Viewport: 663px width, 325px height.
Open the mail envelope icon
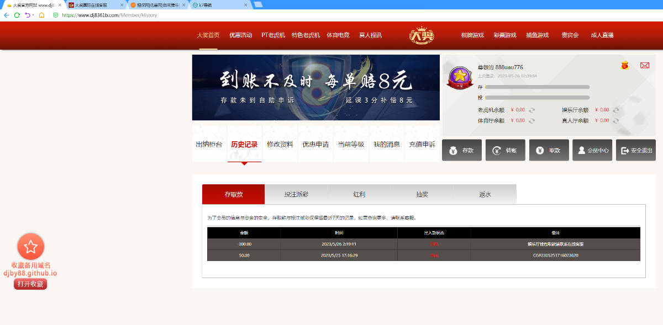pos(644,65)
